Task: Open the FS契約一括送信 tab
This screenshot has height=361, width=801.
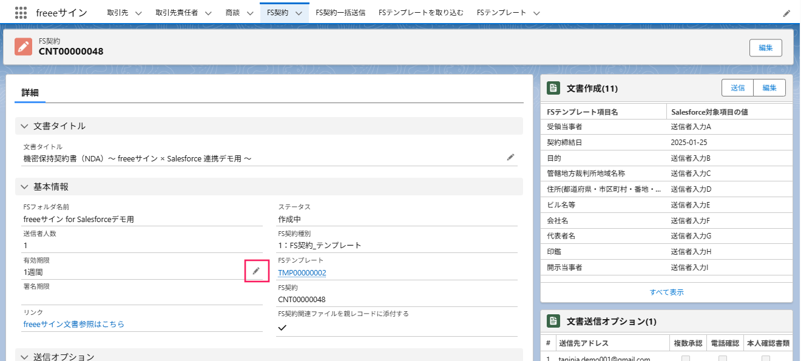Action: click(x=340, y=13)
